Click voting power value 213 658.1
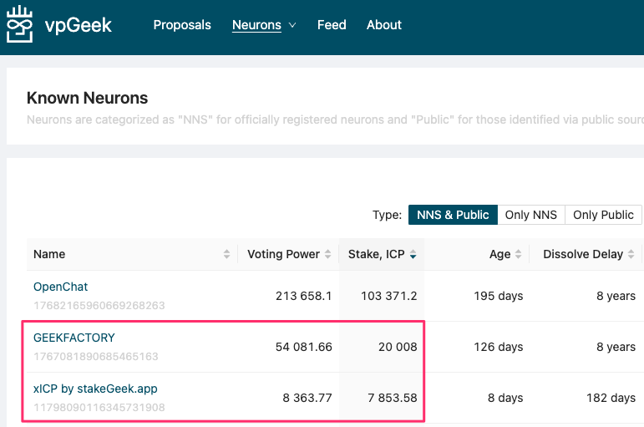Screen dimensions: 644x427 pyautogui.click(x=303, y=296)
